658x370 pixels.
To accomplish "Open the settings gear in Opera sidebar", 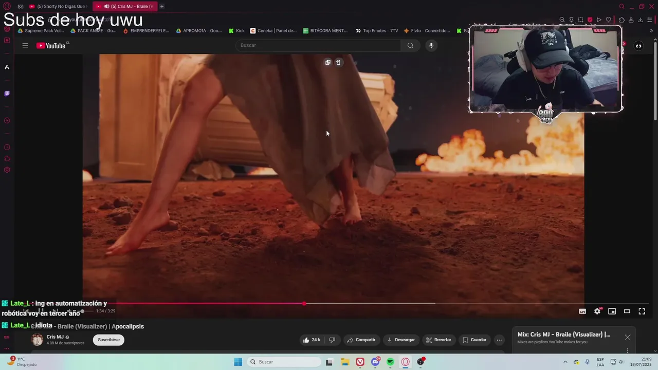I will (x=7, y=170).
